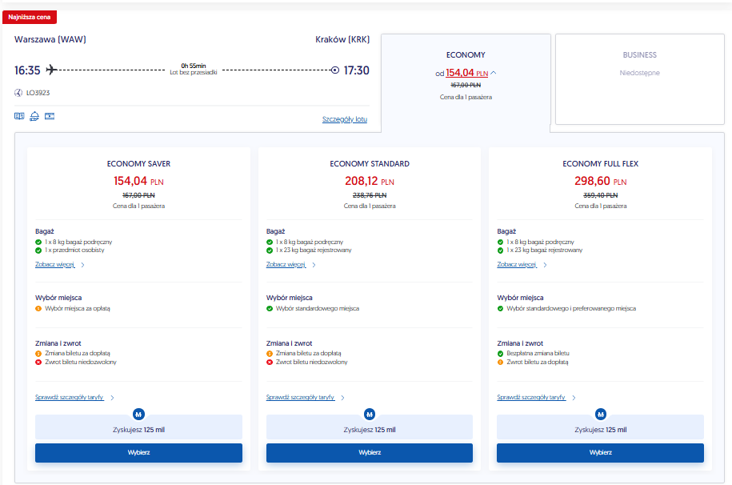Click the Najniższa cena red badge

pyautogui.click(x=30, y=18)
